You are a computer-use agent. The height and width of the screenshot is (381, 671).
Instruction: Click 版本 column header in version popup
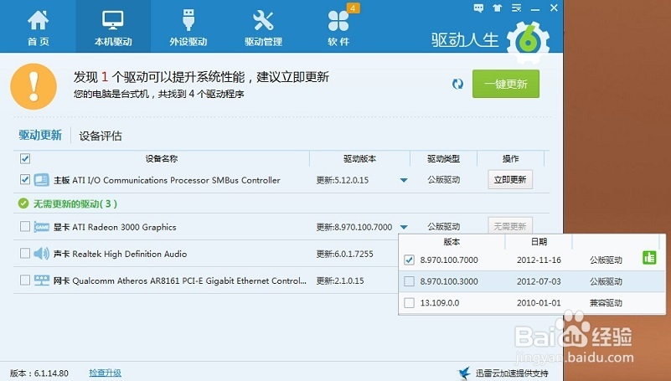click(x=452, y=242)
